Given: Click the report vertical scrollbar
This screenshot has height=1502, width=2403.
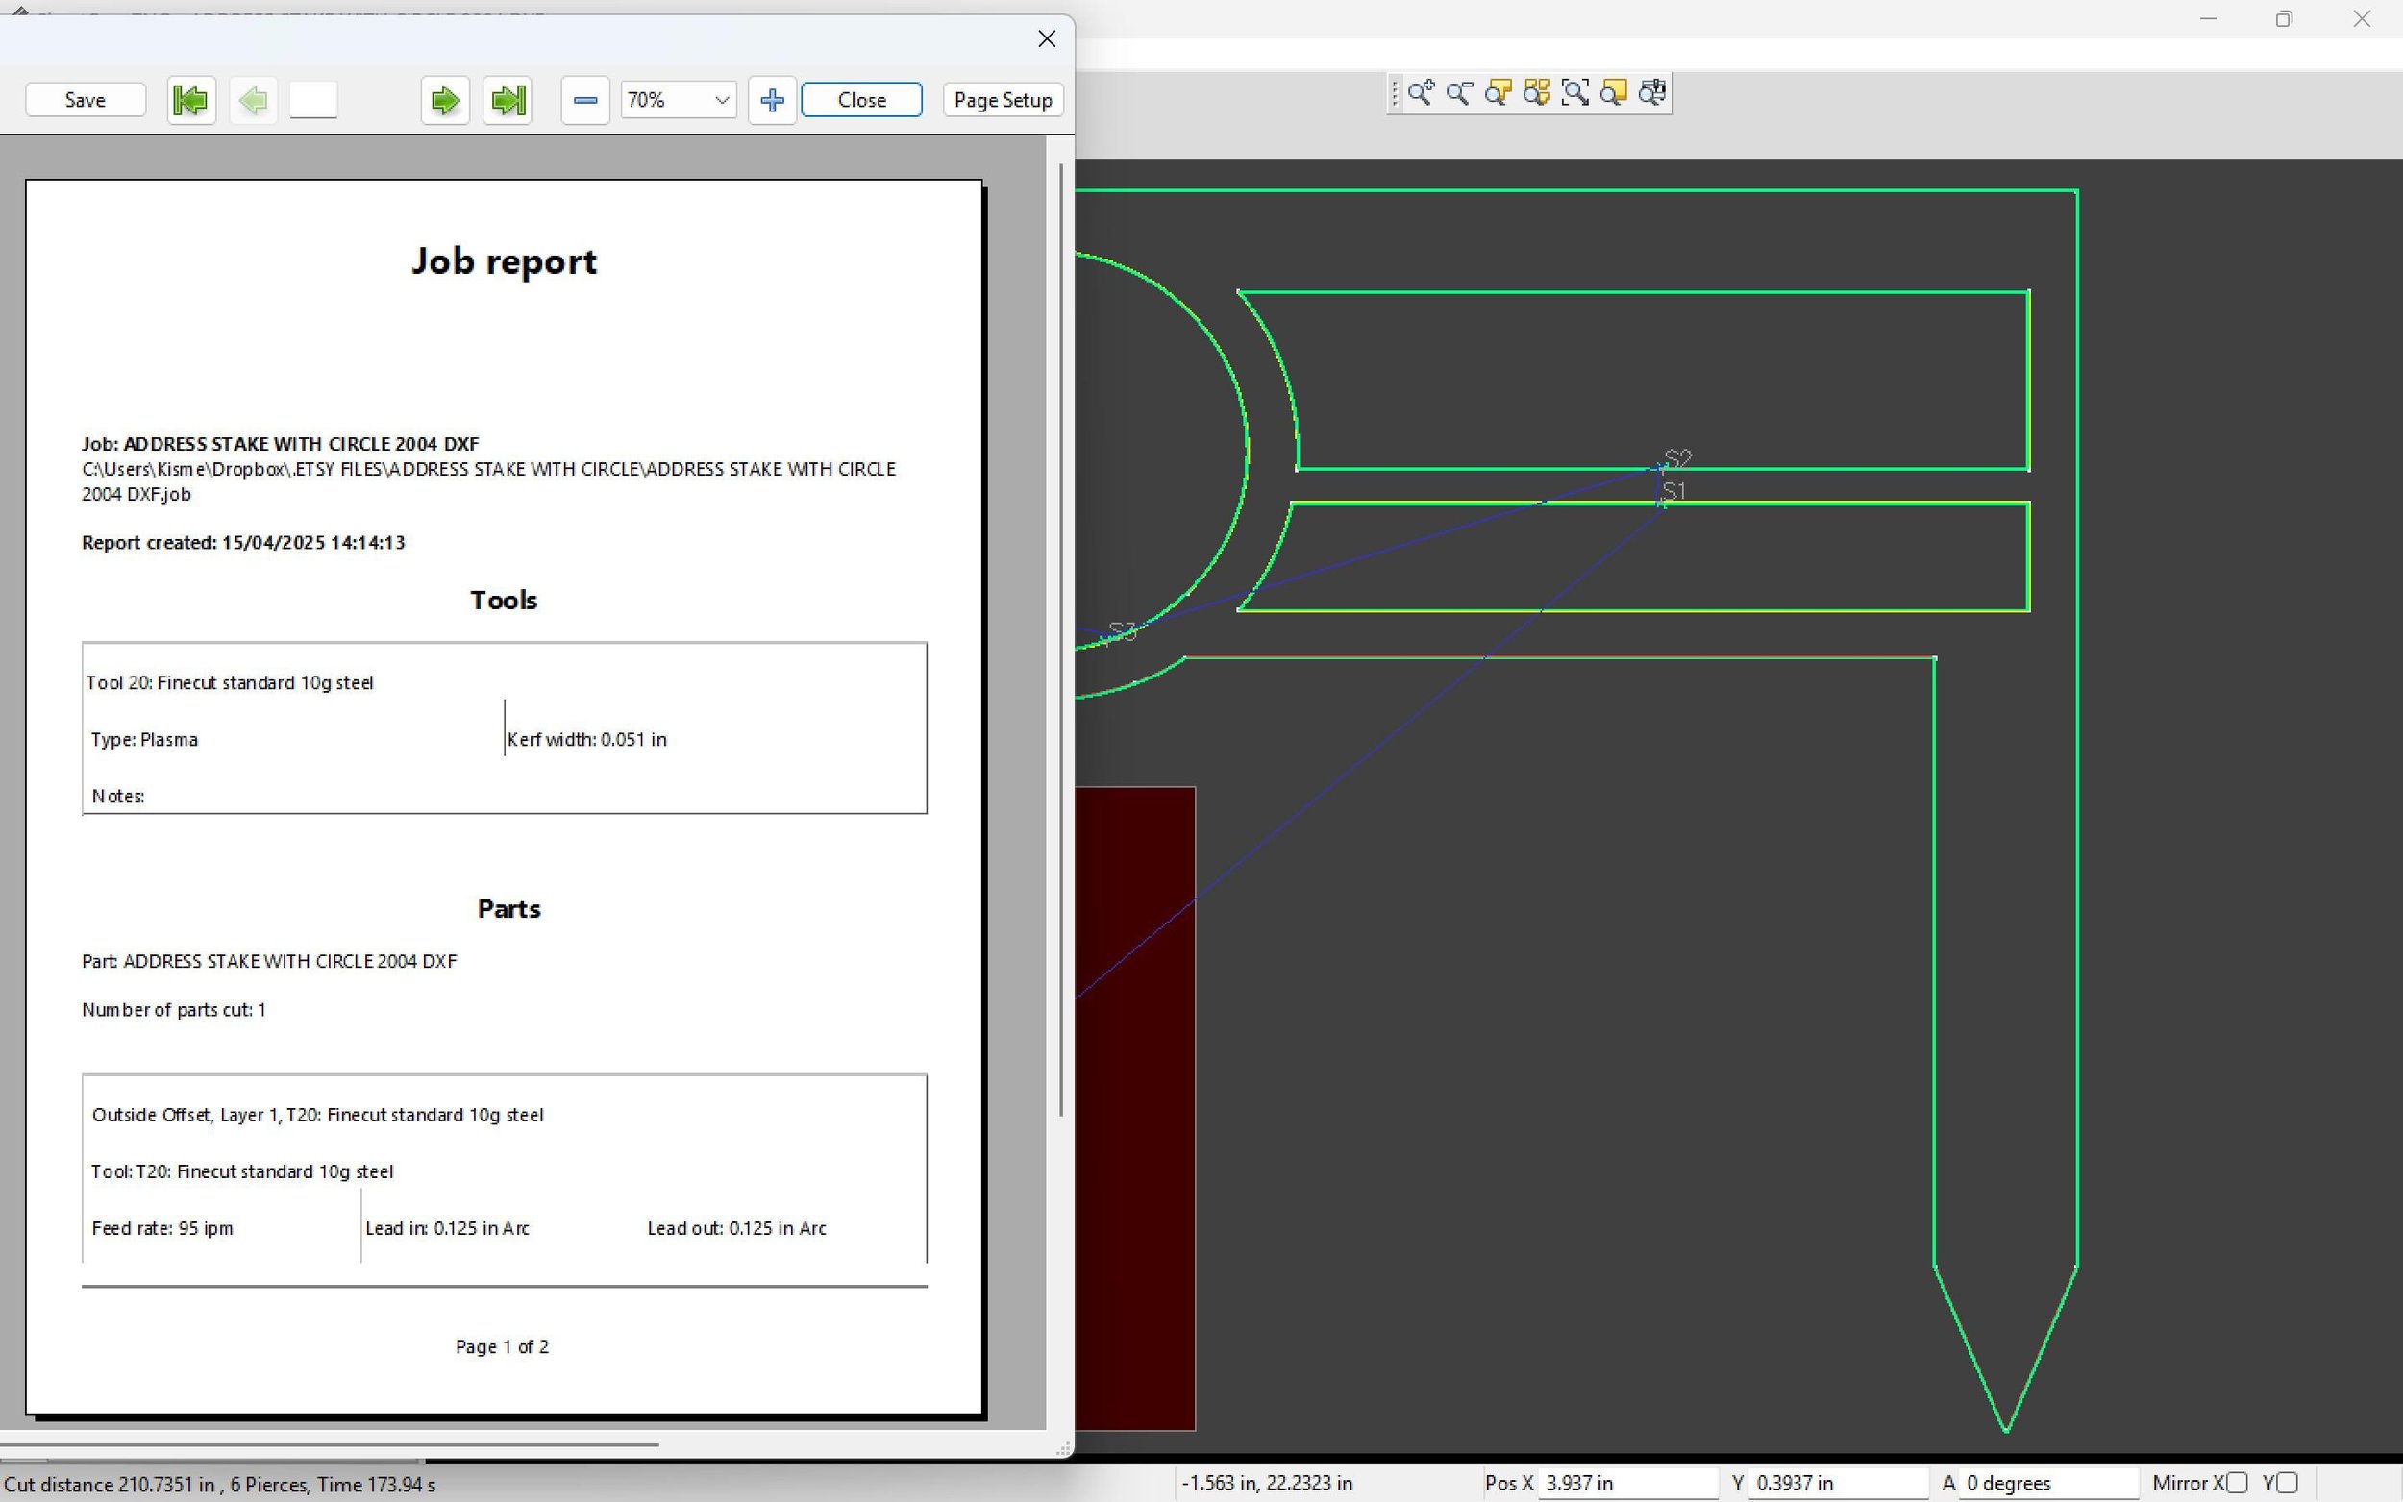Looking at the screenshot, I should tap(1061, 640).
